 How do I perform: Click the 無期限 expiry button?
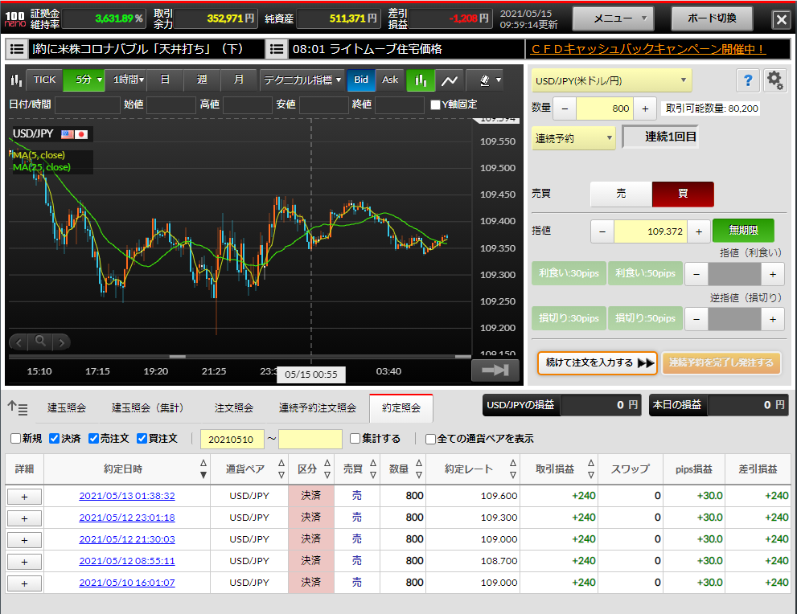[x=743, y=231]
